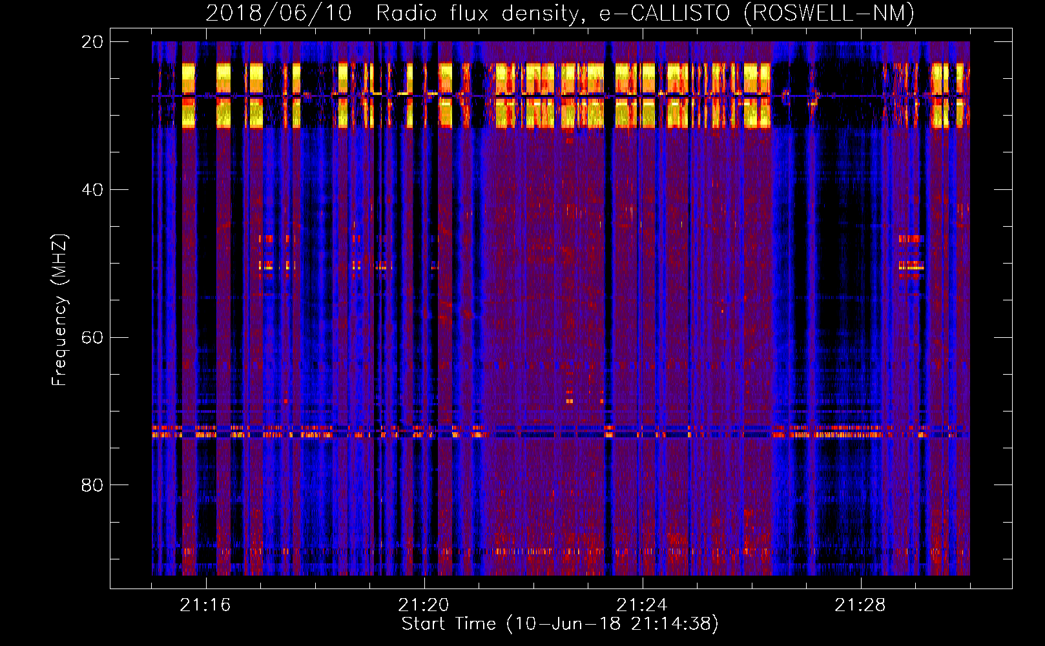Click the '80' frequency tick label
This screenshot has height=646, width=1045.
92,485
